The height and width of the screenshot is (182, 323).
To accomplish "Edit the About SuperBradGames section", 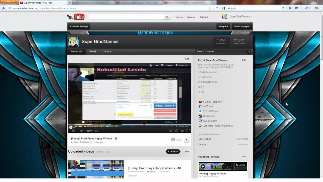I will point(244,60).
